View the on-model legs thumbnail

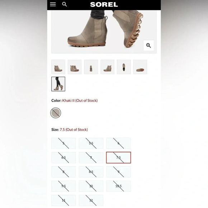tap(58, 84)
